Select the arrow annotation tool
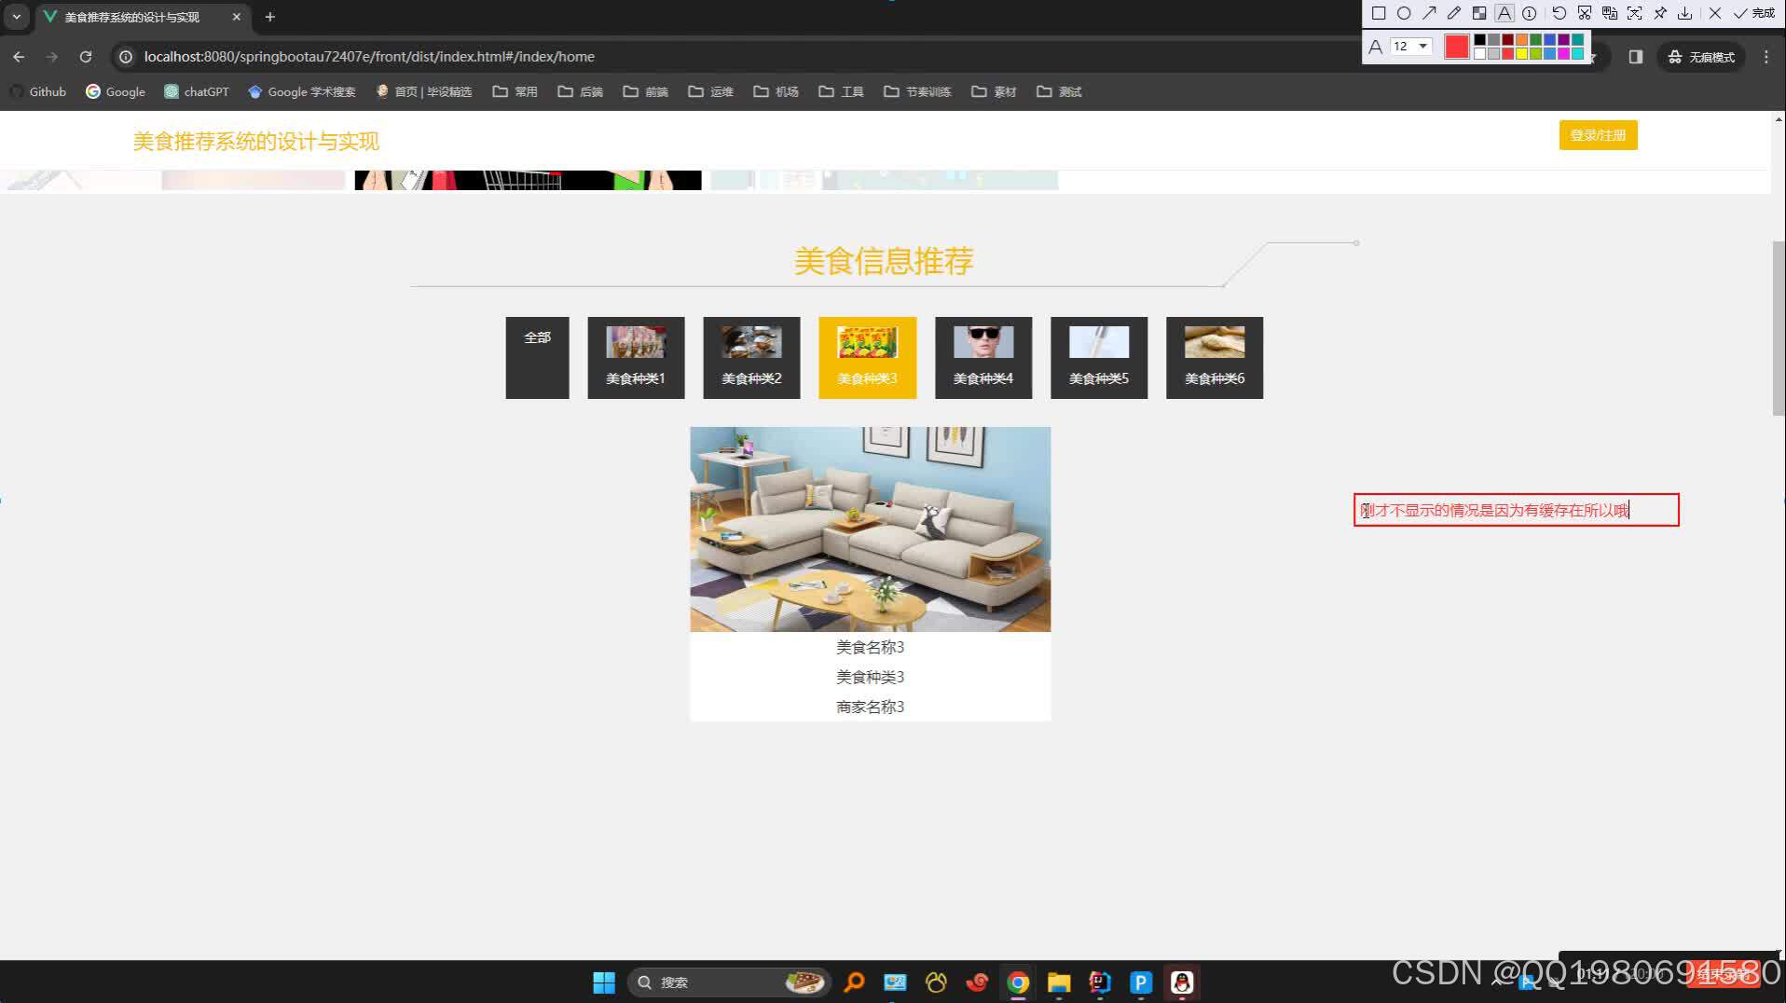Screen dimensions: 1786x1003 click(x=1430, y=13)
